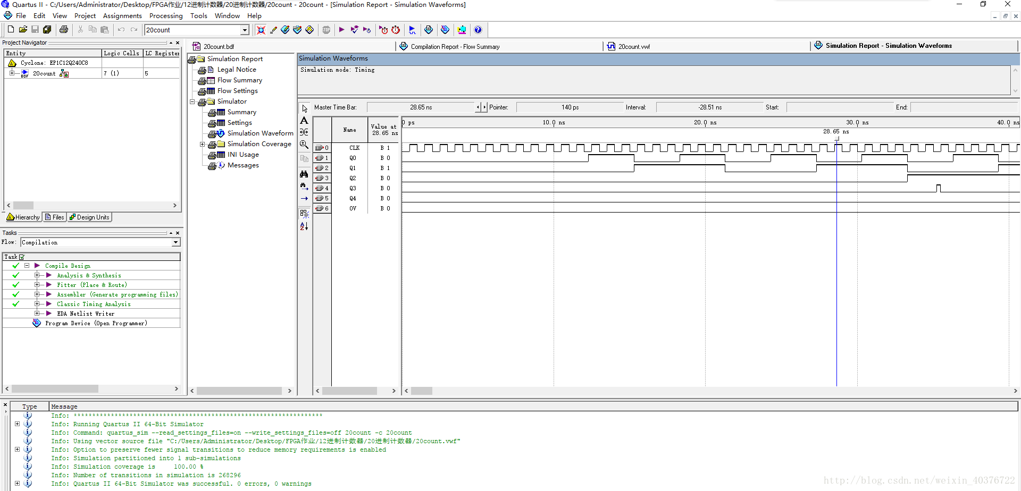Open the Flow Compilation dropdown
Image resolution: width=1021 pixels, height=491 pixels.
175,242
